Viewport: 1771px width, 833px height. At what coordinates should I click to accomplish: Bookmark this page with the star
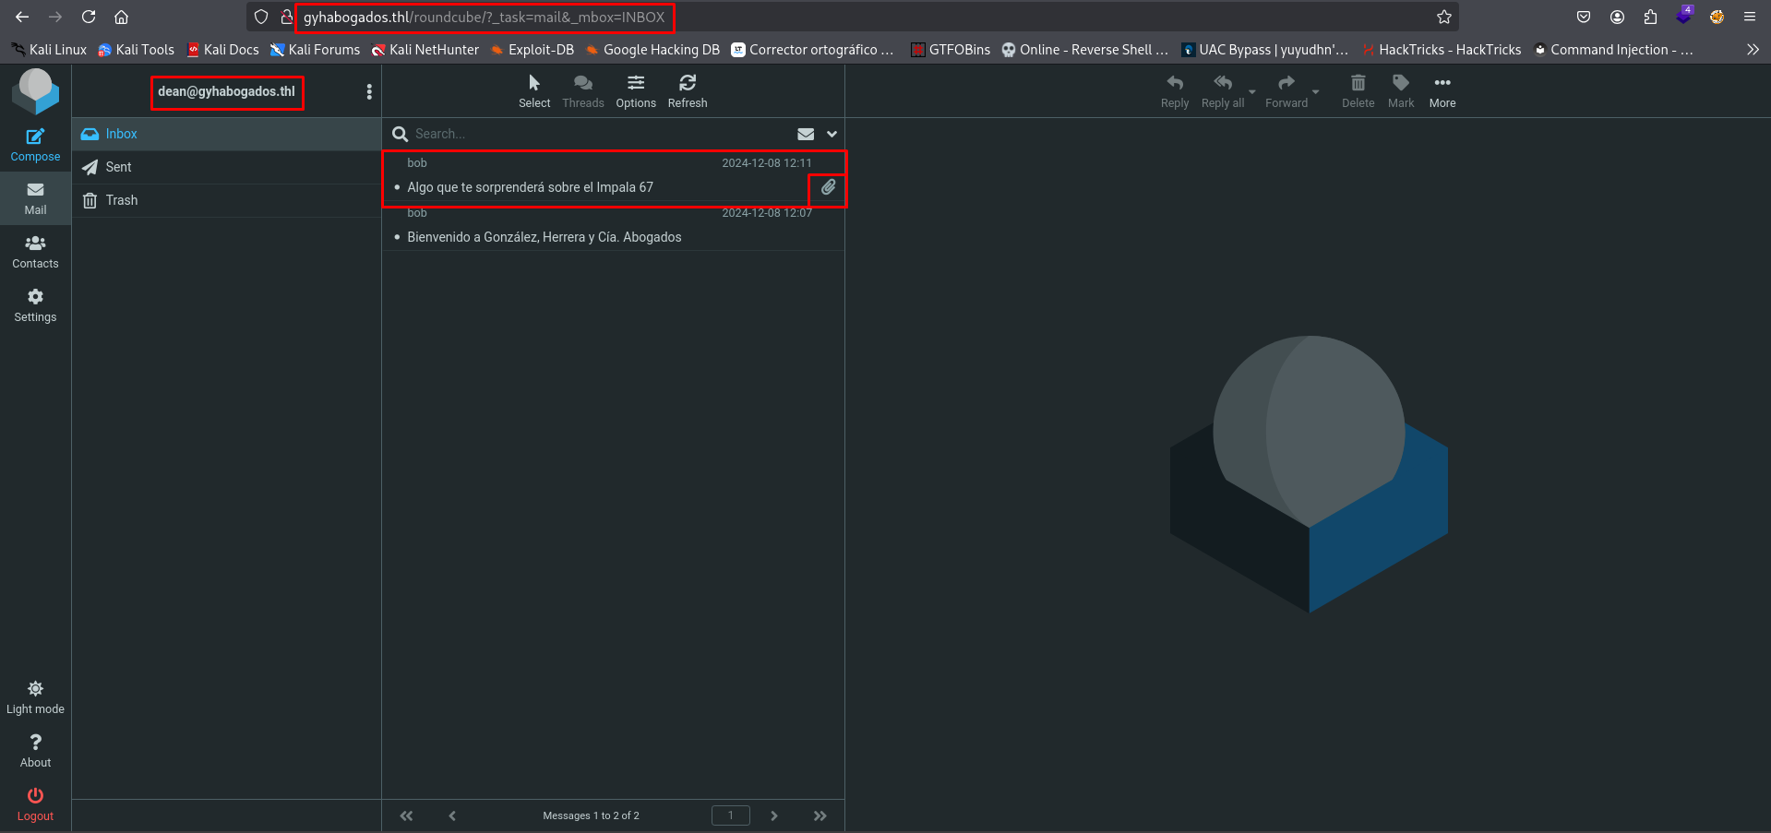click(x=1444, y=17)
